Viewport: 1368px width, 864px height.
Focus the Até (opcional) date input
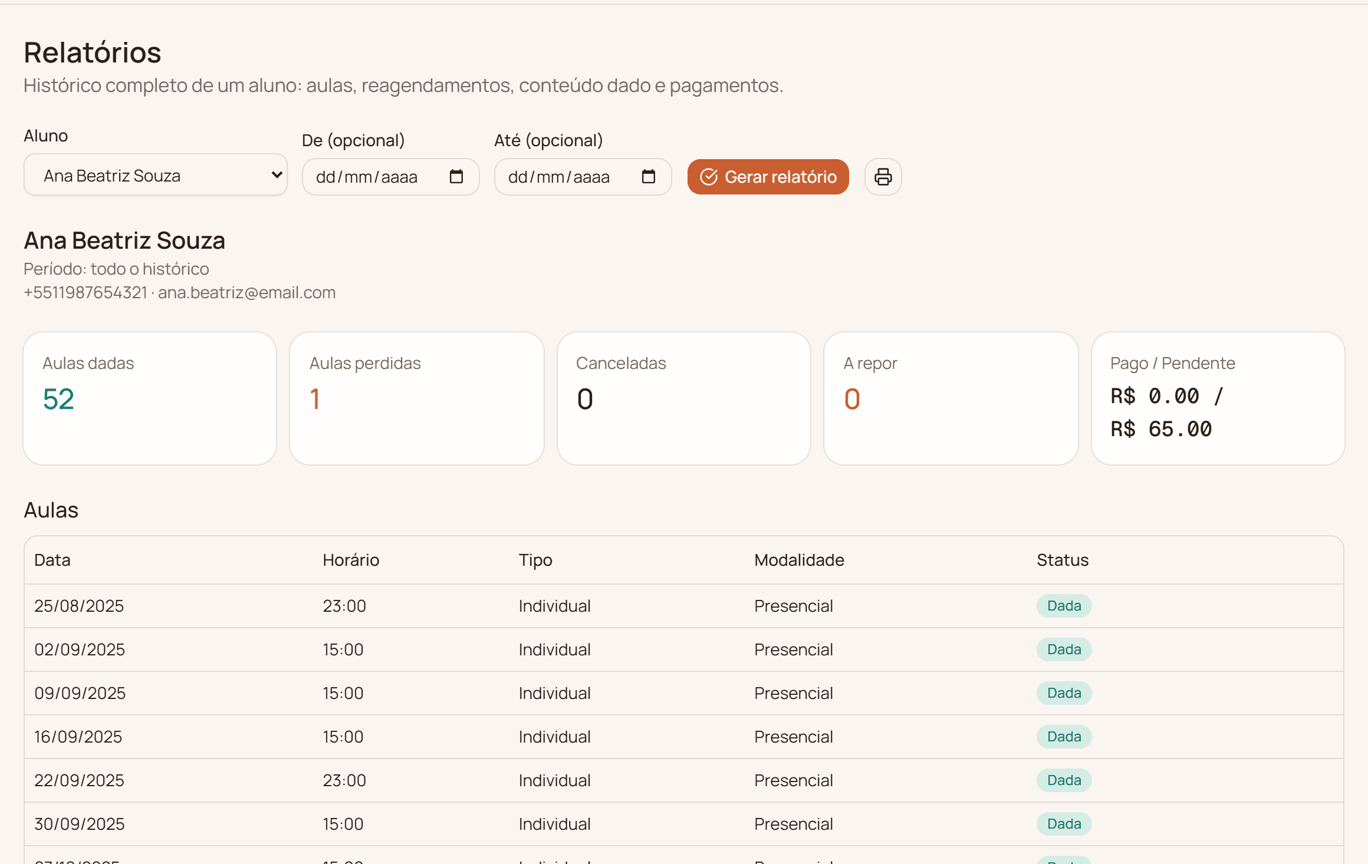coord(583,177)
